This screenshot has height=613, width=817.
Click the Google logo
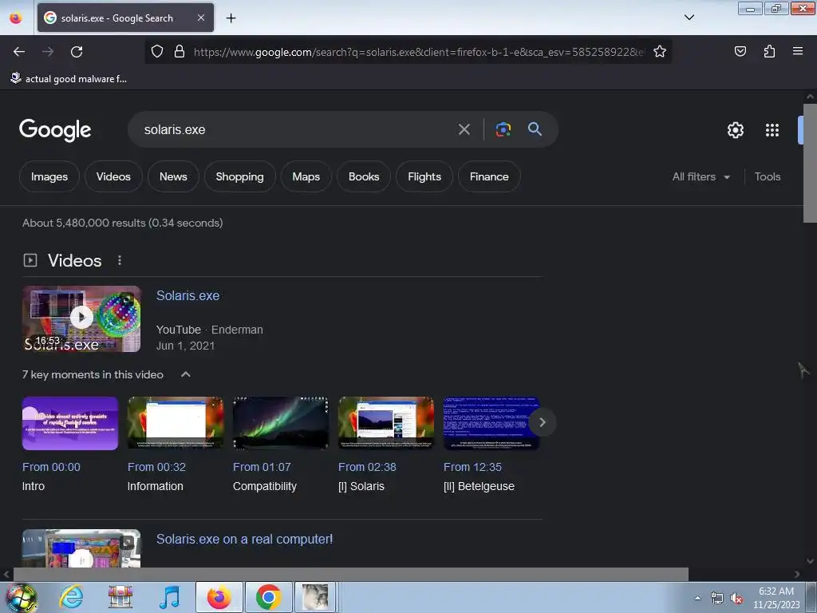[x=55, y=130]
